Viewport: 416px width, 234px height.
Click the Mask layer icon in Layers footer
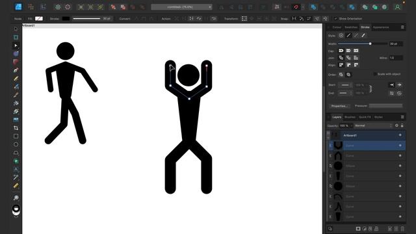click(x=358, y=229)
